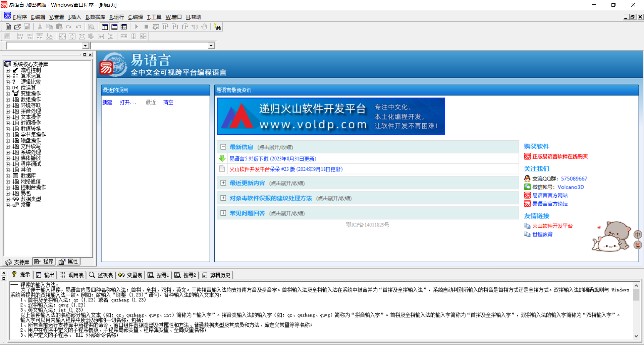Click the align right edges icon
Image resolution: width=644 pixels, height=345 pixels.
30,36
